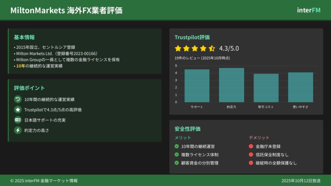Click the interFM logo in header
Screen dimensions: 331x186
click(309, 10)
